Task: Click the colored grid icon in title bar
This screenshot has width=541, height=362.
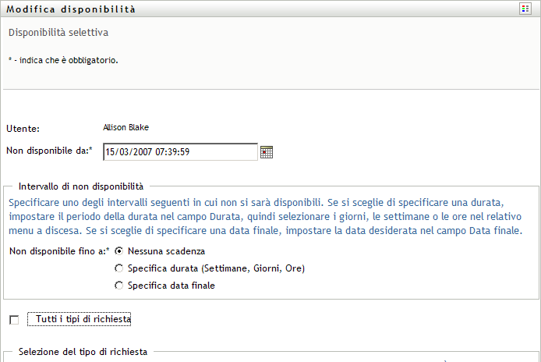Action: (525, 9)
